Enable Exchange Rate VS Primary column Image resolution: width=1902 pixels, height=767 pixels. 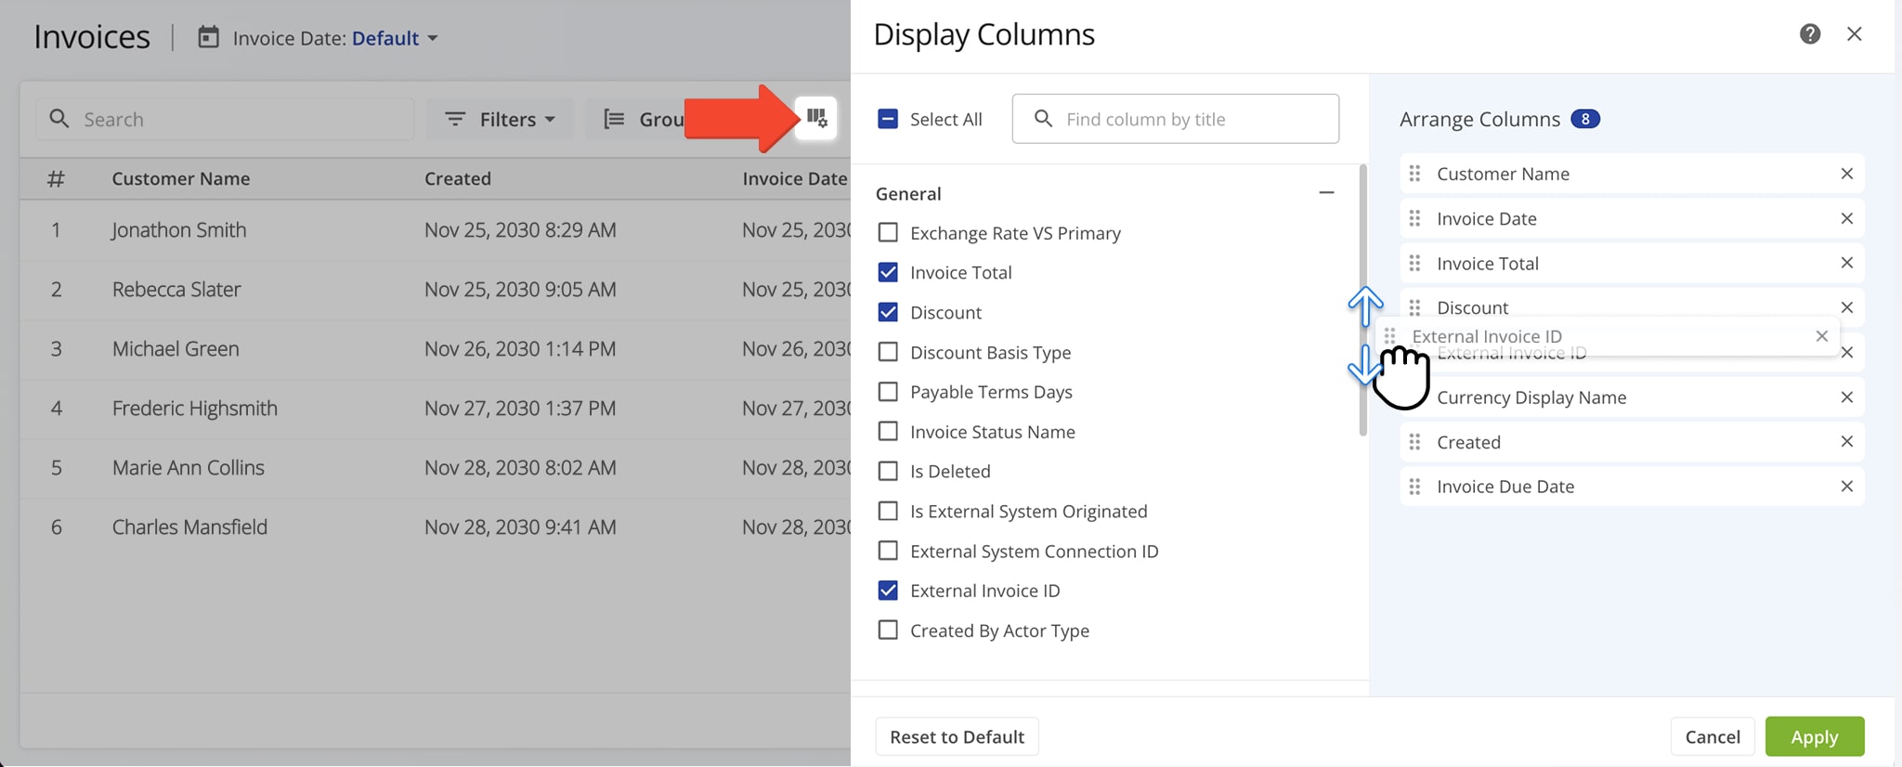click(888, 232)
